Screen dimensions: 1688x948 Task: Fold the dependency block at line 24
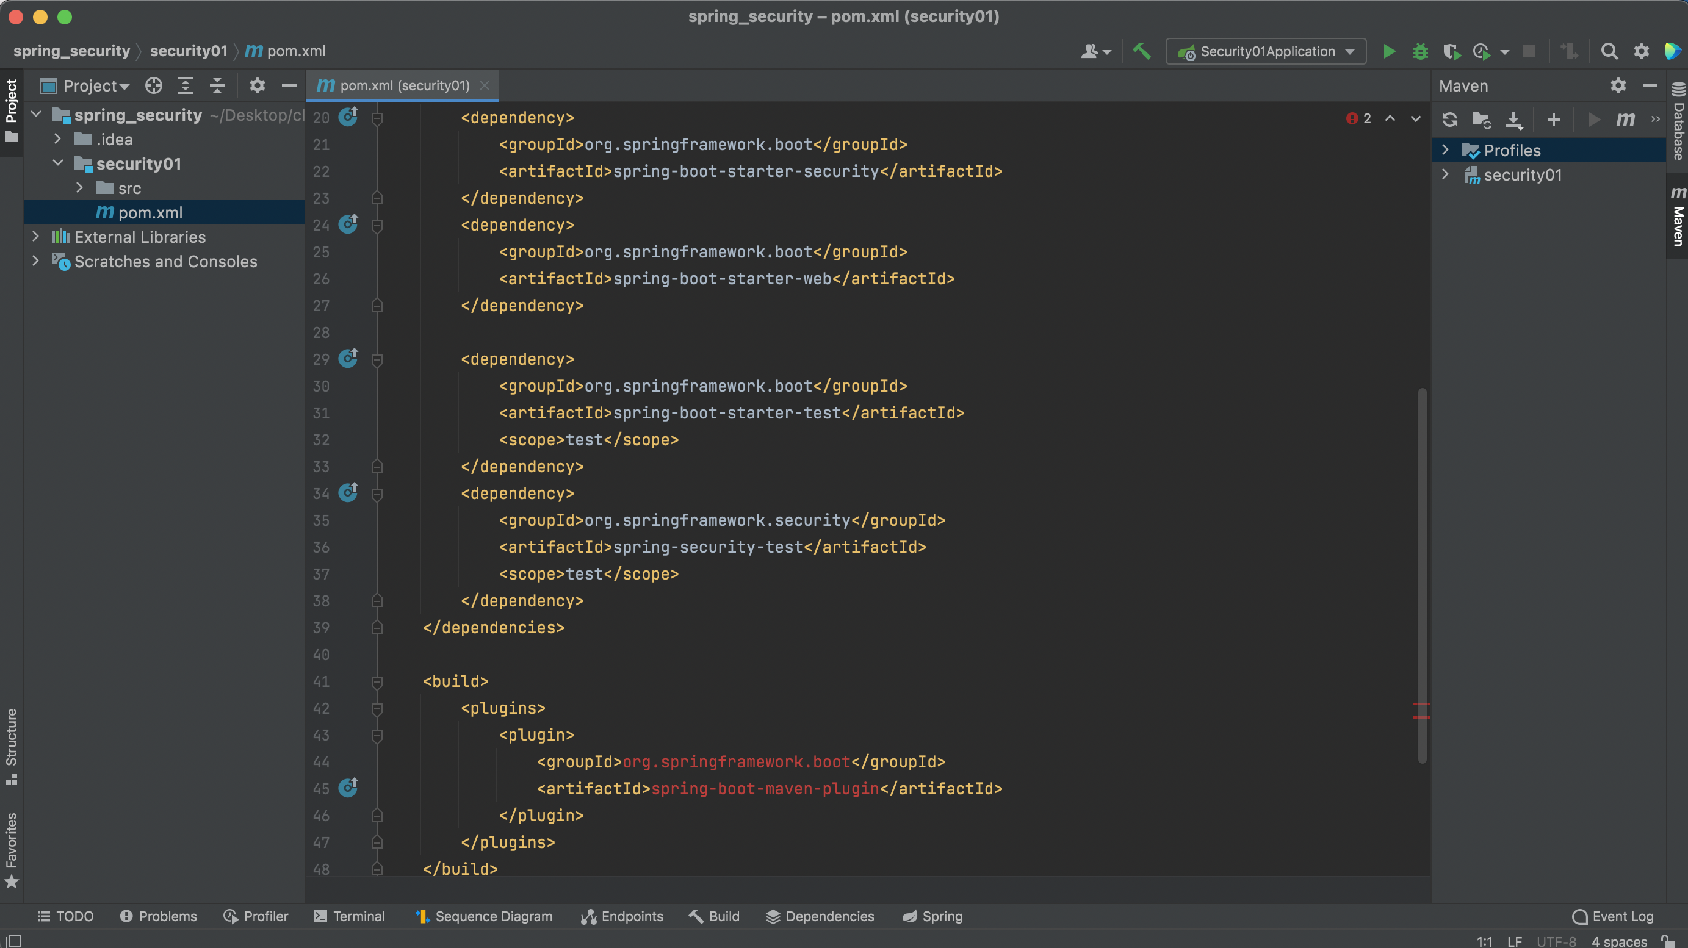click(x=377, y=225)
